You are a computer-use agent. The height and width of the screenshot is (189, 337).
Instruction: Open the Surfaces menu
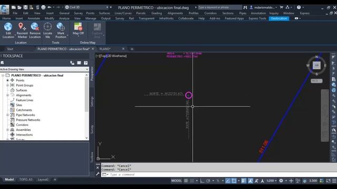[x=104, y=13]
